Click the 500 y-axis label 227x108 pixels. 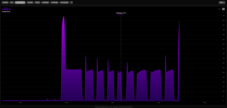point(224,54)
